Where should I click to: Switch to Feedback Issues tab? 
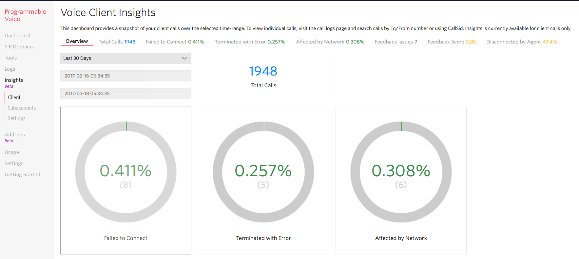[x=396, y=42]
